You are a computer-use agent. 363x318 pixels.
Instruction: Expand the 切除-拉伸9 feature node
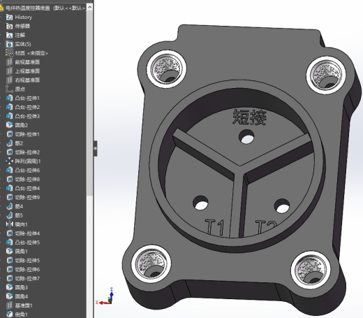coord(1,197)
